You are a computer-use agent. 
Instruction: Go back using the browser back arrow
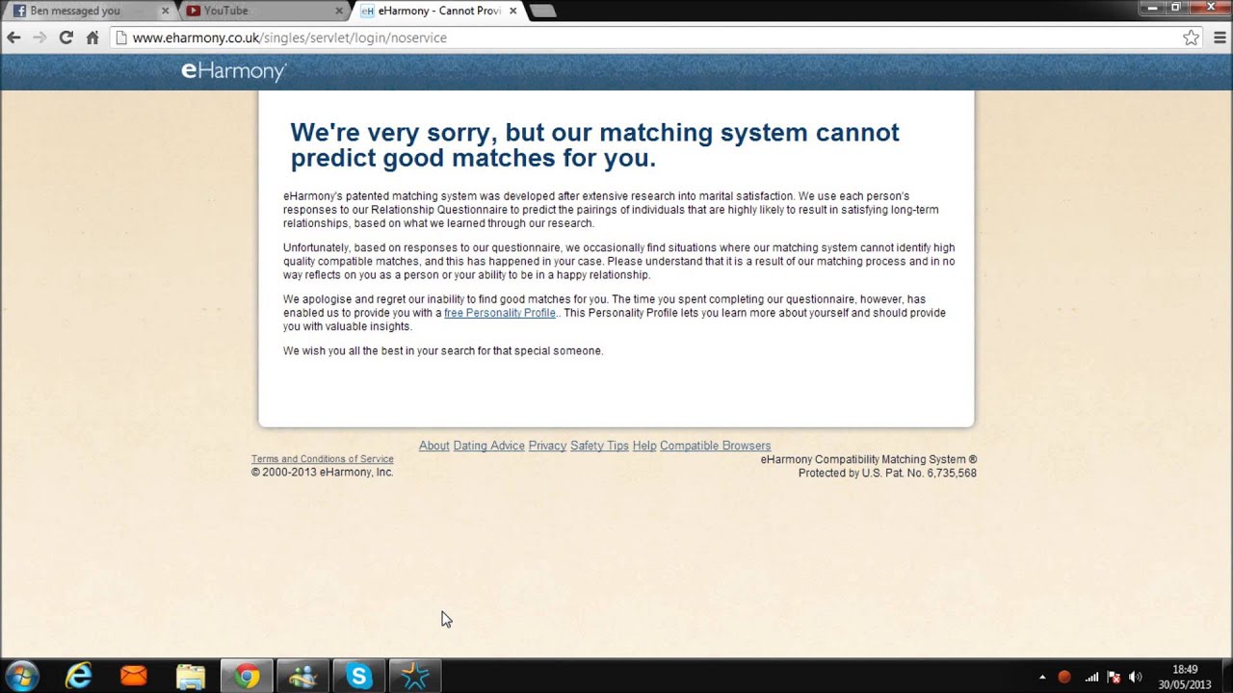pyautogui.click(x=13, y=38)
